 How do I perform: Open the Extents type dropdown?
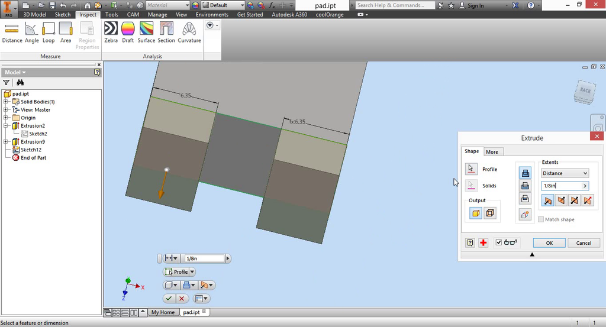click(x=565, y=173)
